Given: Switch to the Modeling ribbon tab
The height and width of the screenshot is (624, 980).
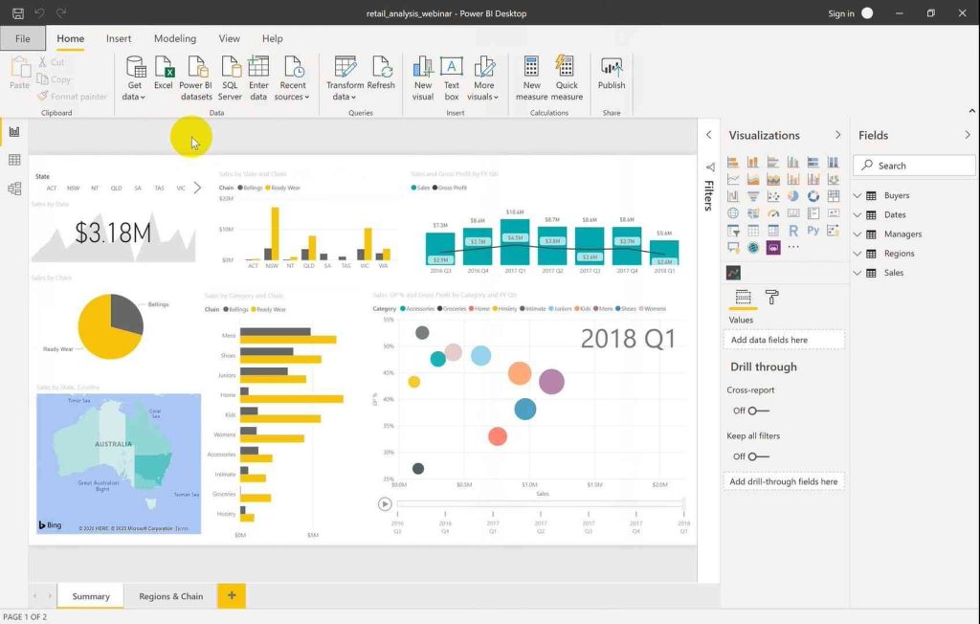Looking at the screenshot, I should tap(175, 38).
